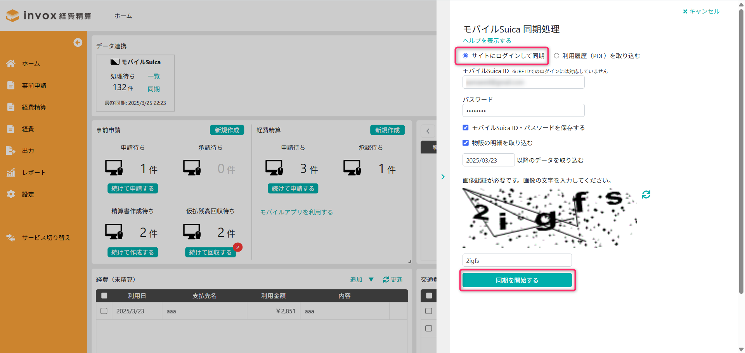Click the vertical scrollbar of sync panel
Screen dimensions: 745x353
(741, 151)
